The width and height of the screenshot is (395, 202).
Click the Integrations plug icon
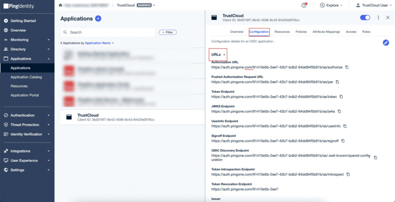tap(6, 151)
